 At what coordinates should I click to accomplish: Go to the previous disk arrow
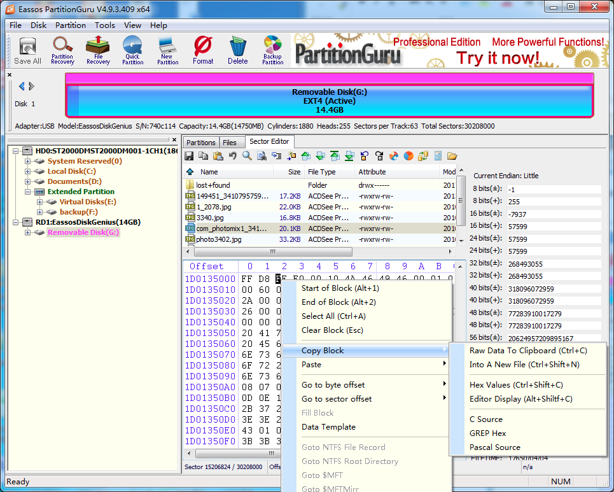pos(22,86)
